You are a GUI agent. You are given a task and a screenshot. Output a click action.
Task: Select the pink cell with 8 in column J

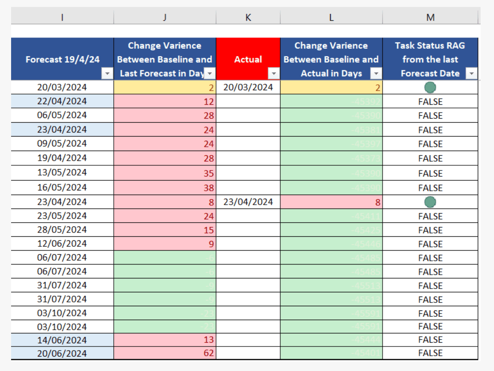(165, 202)
